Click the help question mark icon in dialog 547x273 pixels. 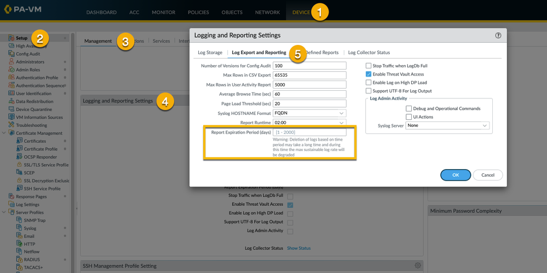pos(498,35)
